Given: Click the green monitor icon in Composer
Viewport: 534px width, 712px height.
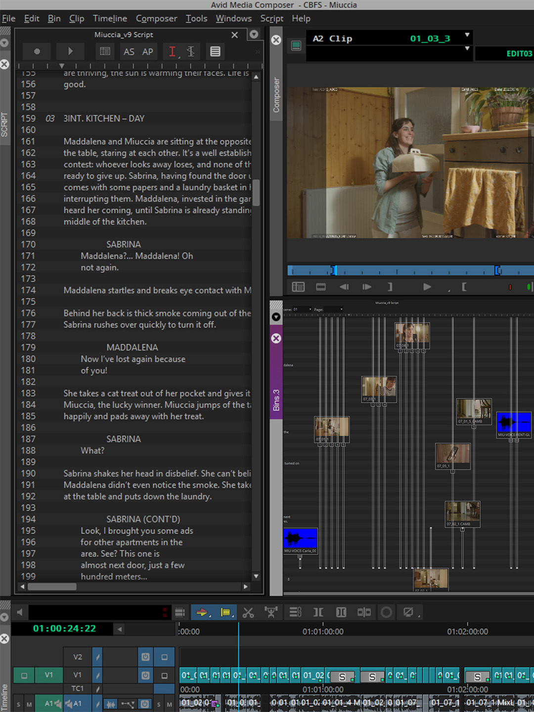Looking at the screenshot, I should [296, 45].
